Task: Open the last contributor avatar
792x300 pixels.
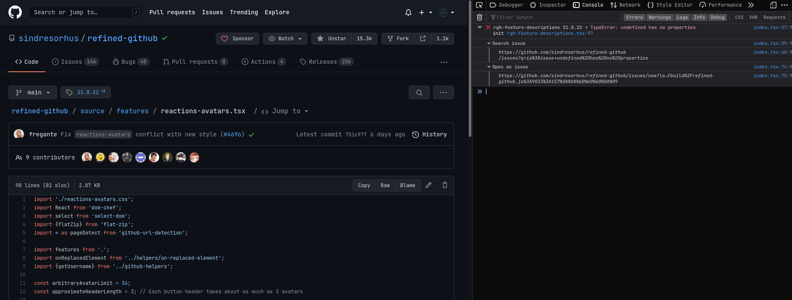Action: point(194,157)
